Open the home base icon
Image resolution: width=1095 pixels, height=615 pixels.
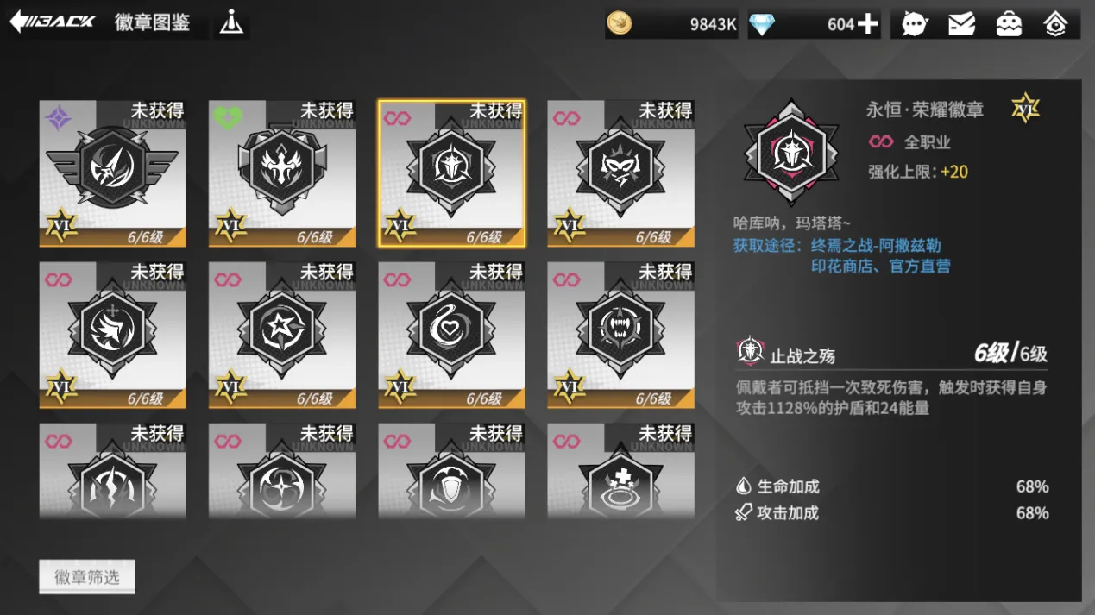pyautogui.click(x=1055, y=24)
